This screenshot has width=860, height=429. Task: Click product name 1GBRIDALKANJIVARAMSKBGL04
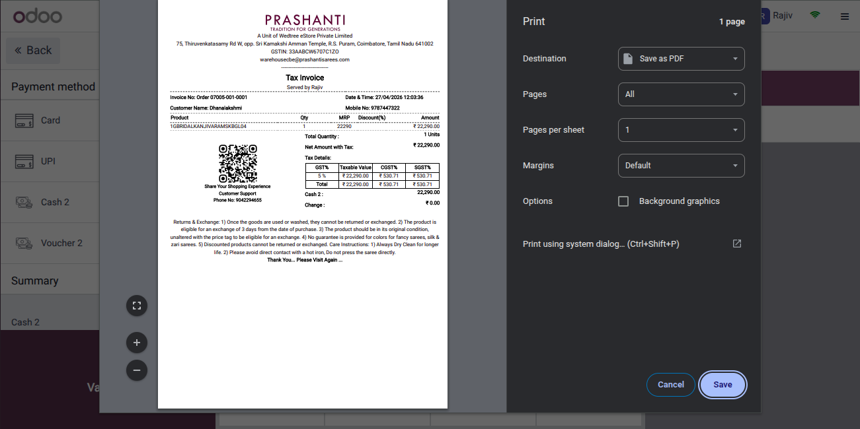208,126
